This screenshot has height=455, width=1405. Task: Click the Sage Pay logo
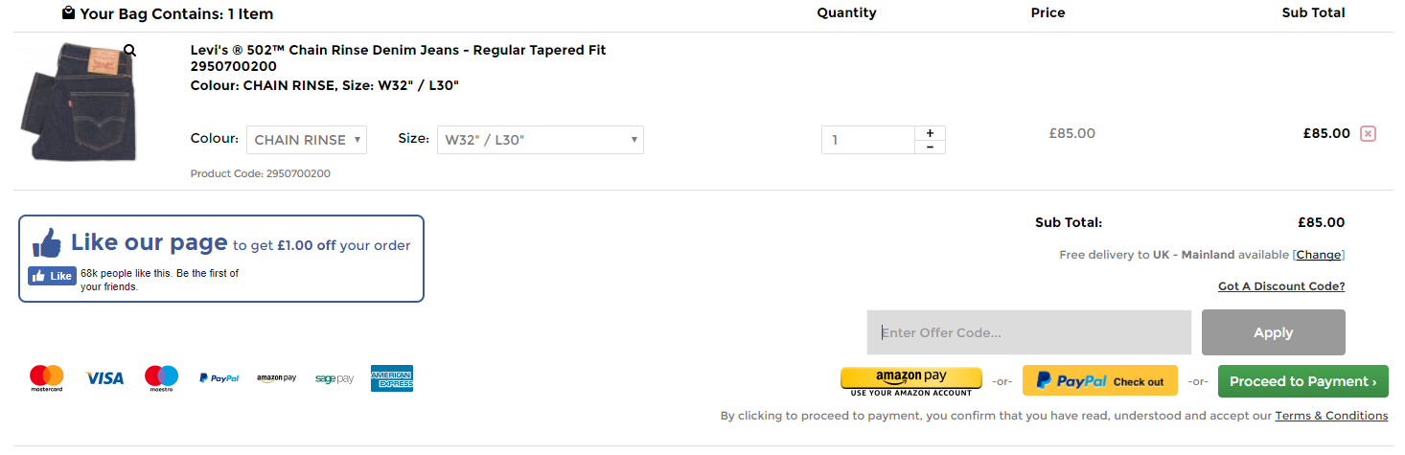click(334, 378)
